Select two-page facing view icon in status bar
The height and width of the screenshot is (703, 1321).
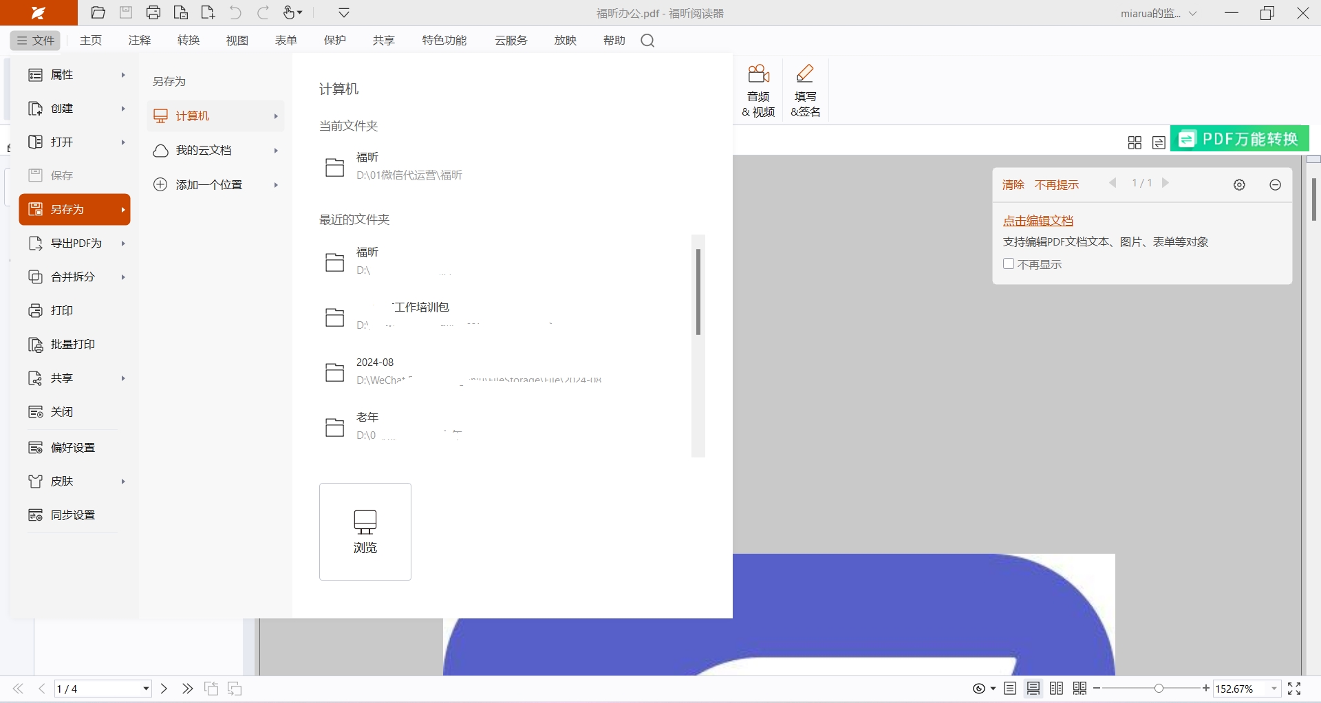point(1057,689)
